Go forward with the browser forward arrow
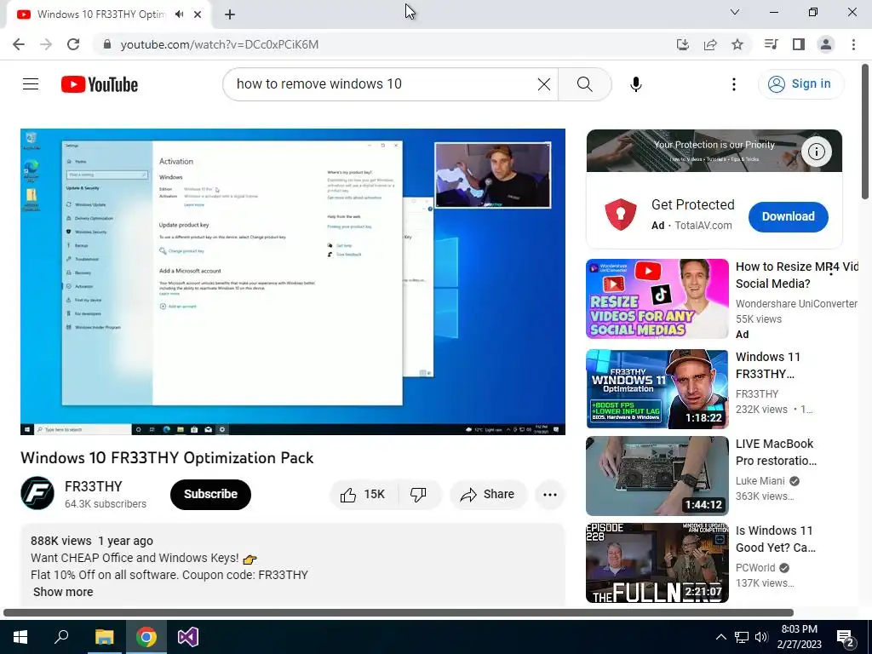 coord(46,44)
